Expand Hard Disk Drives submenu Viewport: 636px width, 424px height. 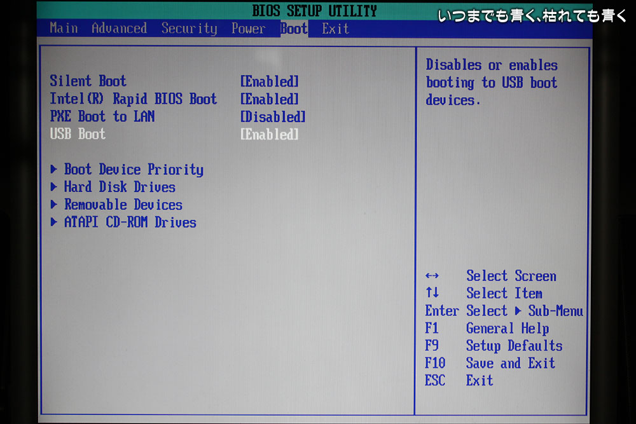[120, 188]
